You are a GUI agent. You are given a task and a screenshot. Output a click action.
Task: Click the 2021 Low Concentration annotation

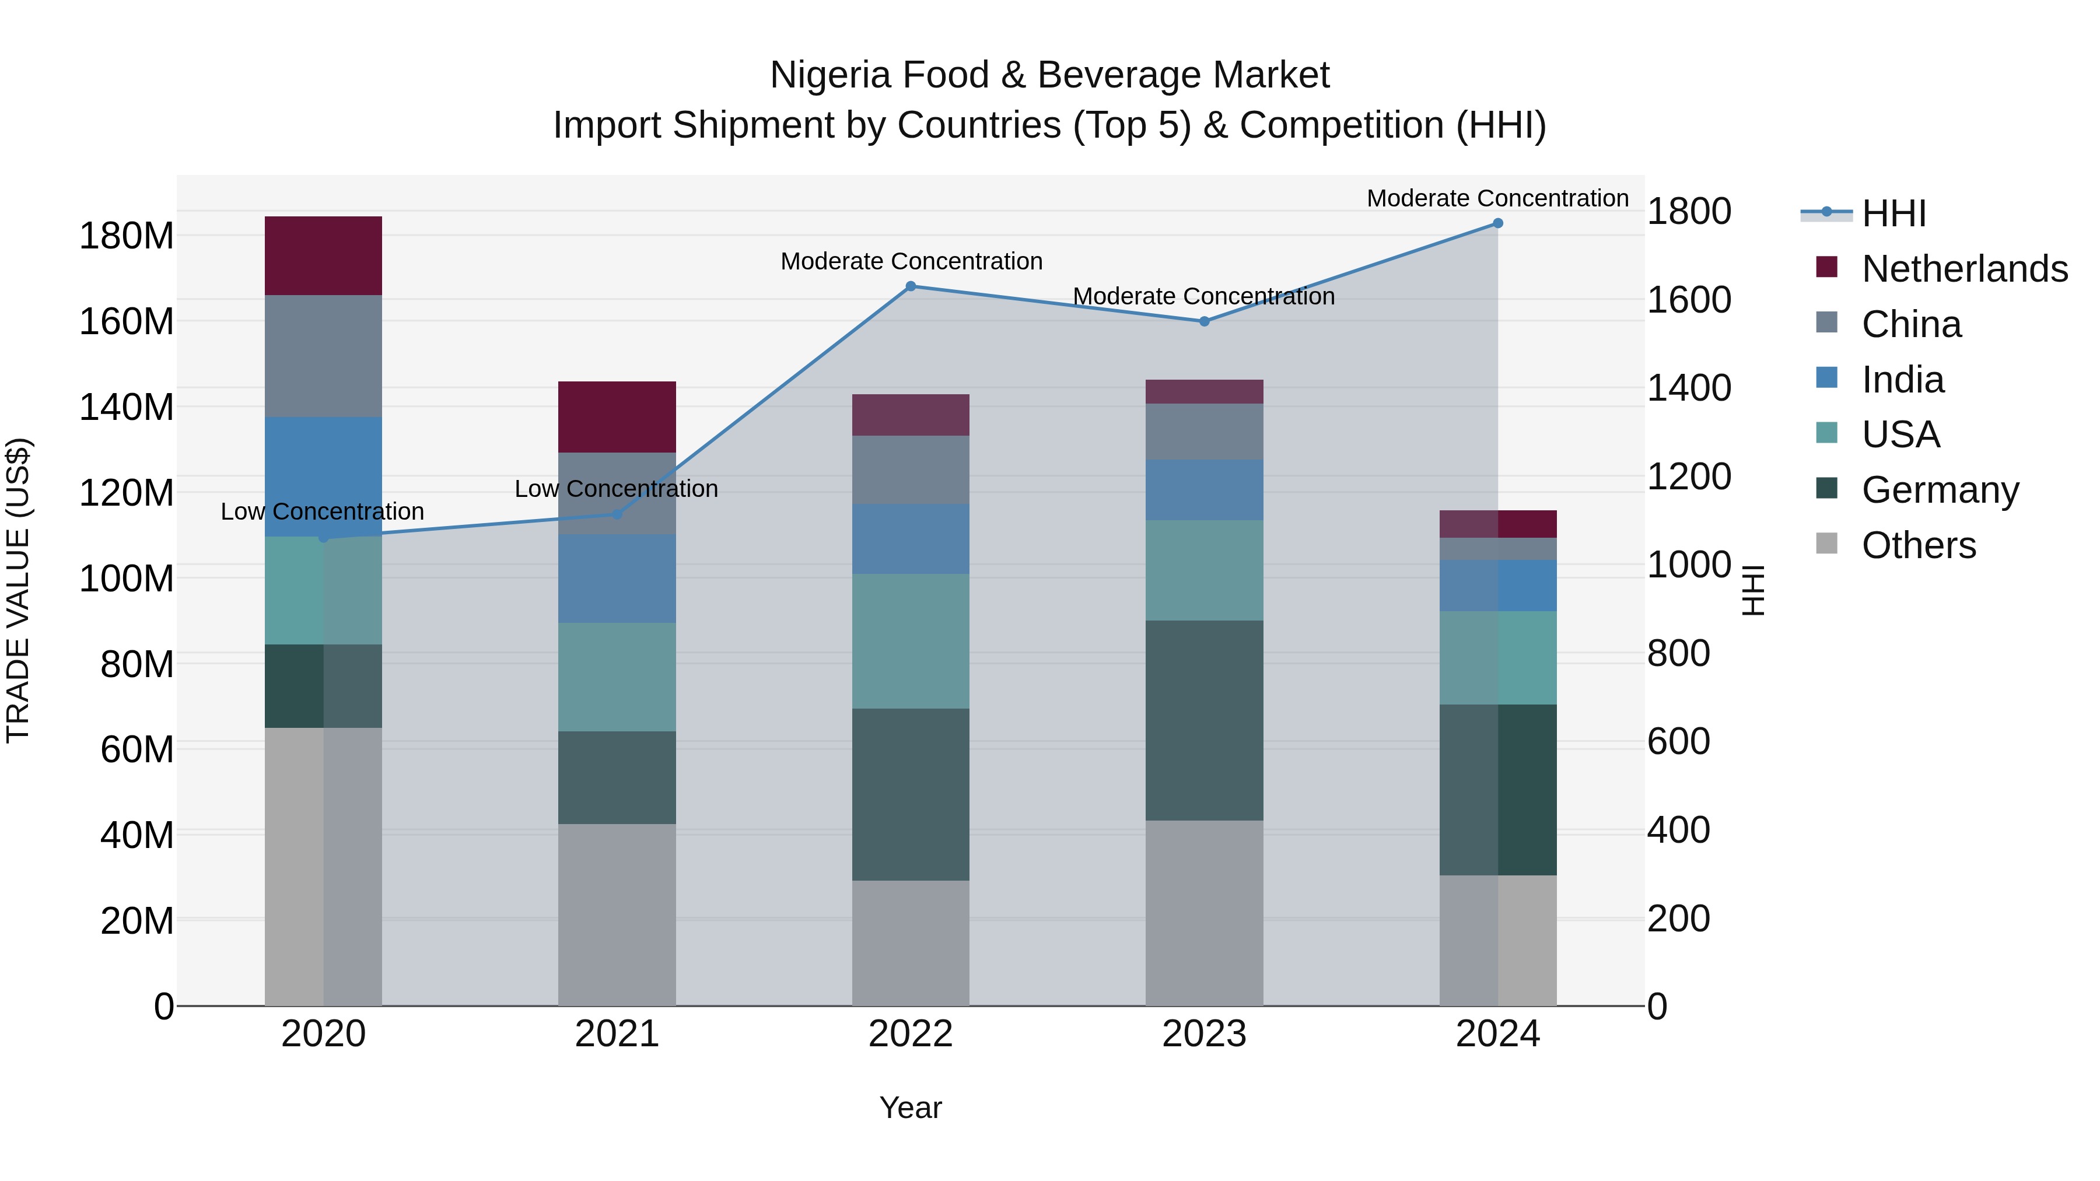(617, 489)
